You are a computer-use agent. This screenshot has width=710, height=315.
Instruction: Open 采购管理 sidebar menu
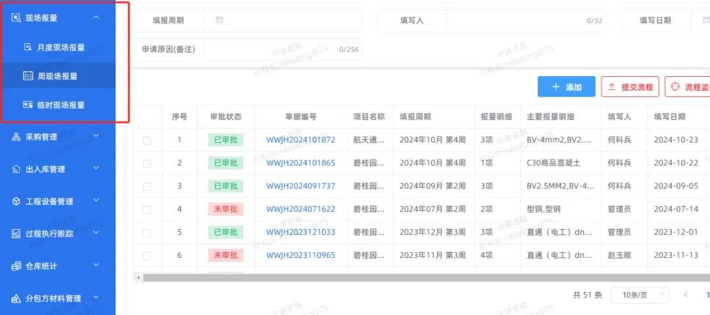58,137
